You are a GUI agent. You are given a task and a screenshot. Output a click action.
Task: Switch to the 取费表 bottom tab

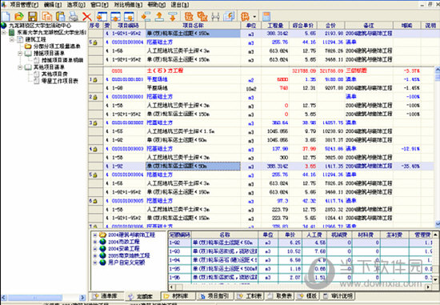coord(280,296)
